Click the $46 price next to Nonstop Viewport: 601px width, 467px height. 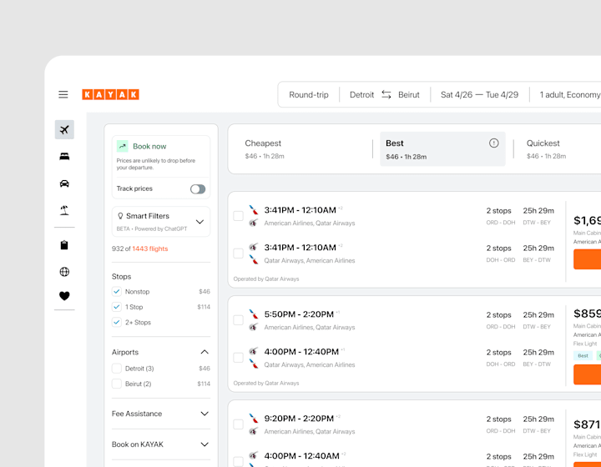[205, 291]
